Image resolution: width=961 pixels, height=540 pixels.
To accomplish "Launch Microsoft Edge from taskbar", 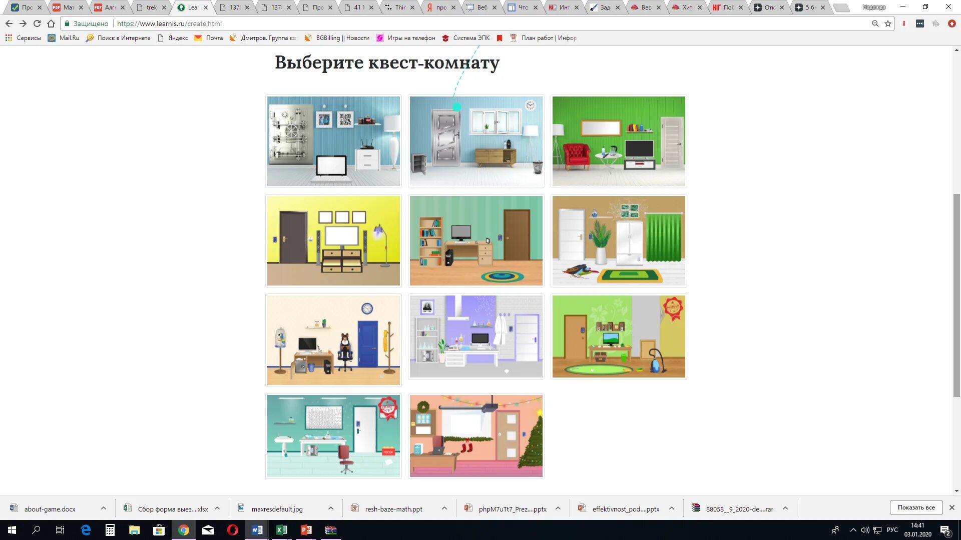I will (x=86, y=530).
